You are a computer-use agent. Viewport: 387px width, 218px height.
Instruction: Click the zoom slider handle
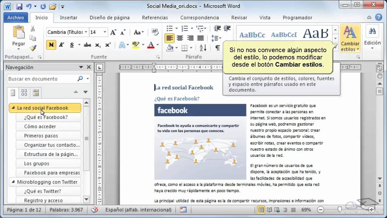pyautogui.click(x=340, y=210)
